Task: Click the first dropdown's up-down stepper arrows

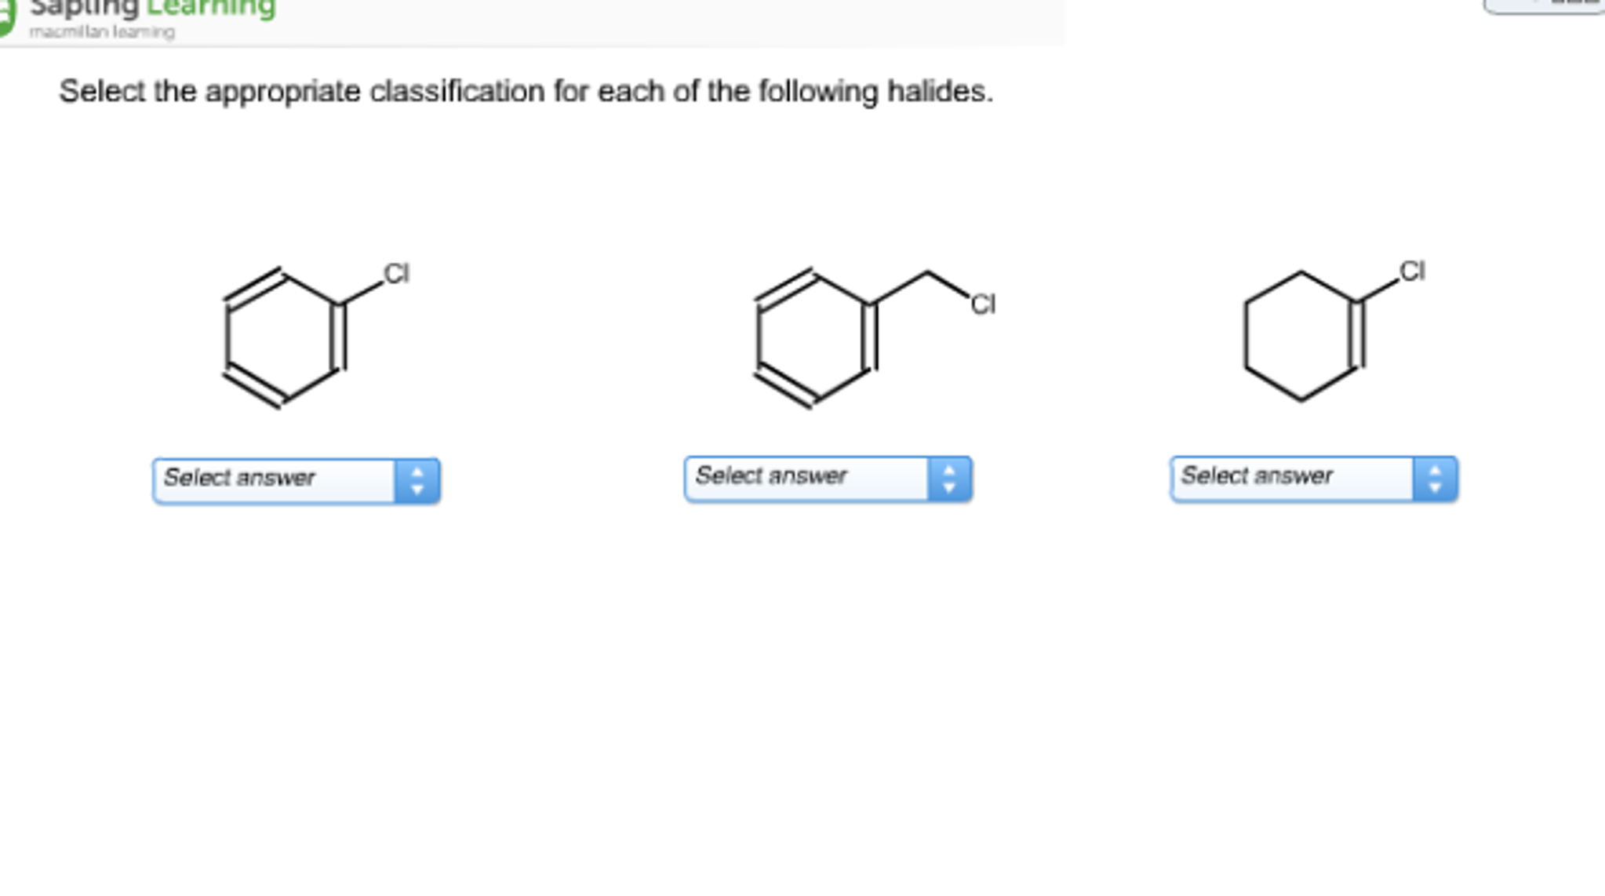Action: coord(418,479)
